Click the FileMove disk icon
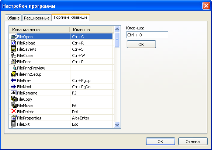The image size is (212, 150). (x=14, y=105)
